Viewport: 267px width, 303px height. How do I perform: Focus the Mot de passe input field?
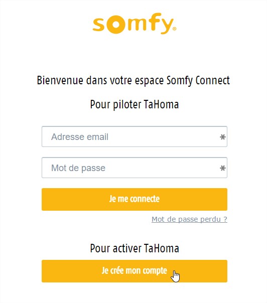pyautogui.click(x=135, y=168)
